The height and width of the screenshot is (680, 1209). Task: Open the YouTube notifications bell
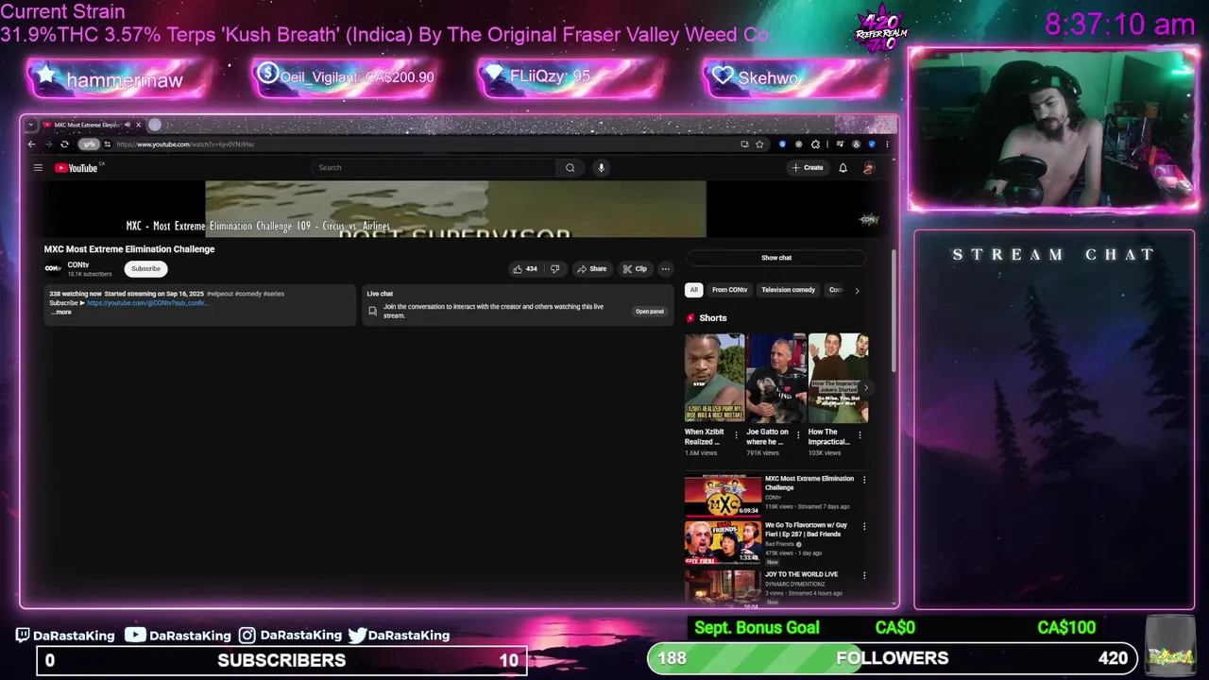843,168
